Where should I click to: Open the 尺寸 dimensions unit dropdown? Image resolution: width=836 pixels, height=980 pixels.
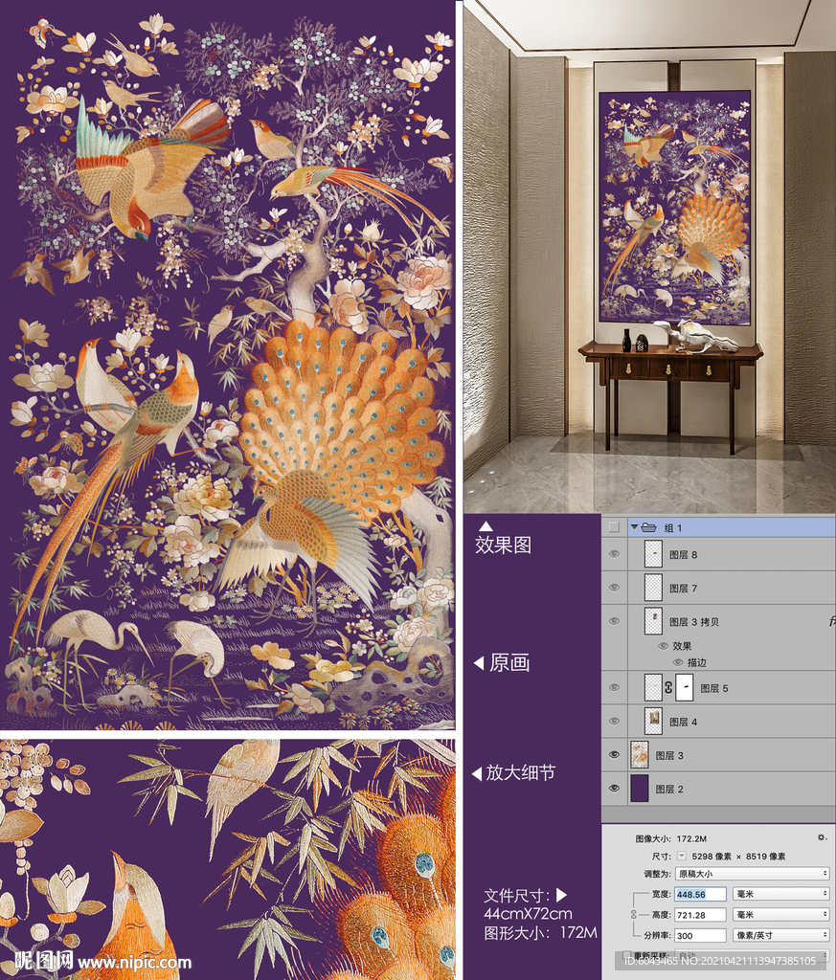point(682,857)
